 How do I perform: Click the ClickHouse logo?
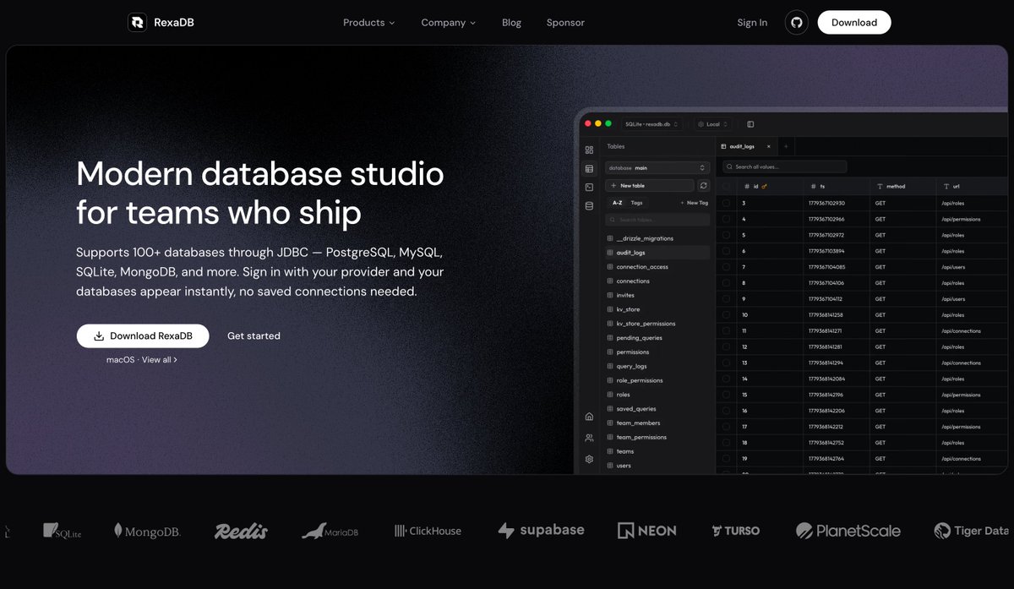pos(428,531)
